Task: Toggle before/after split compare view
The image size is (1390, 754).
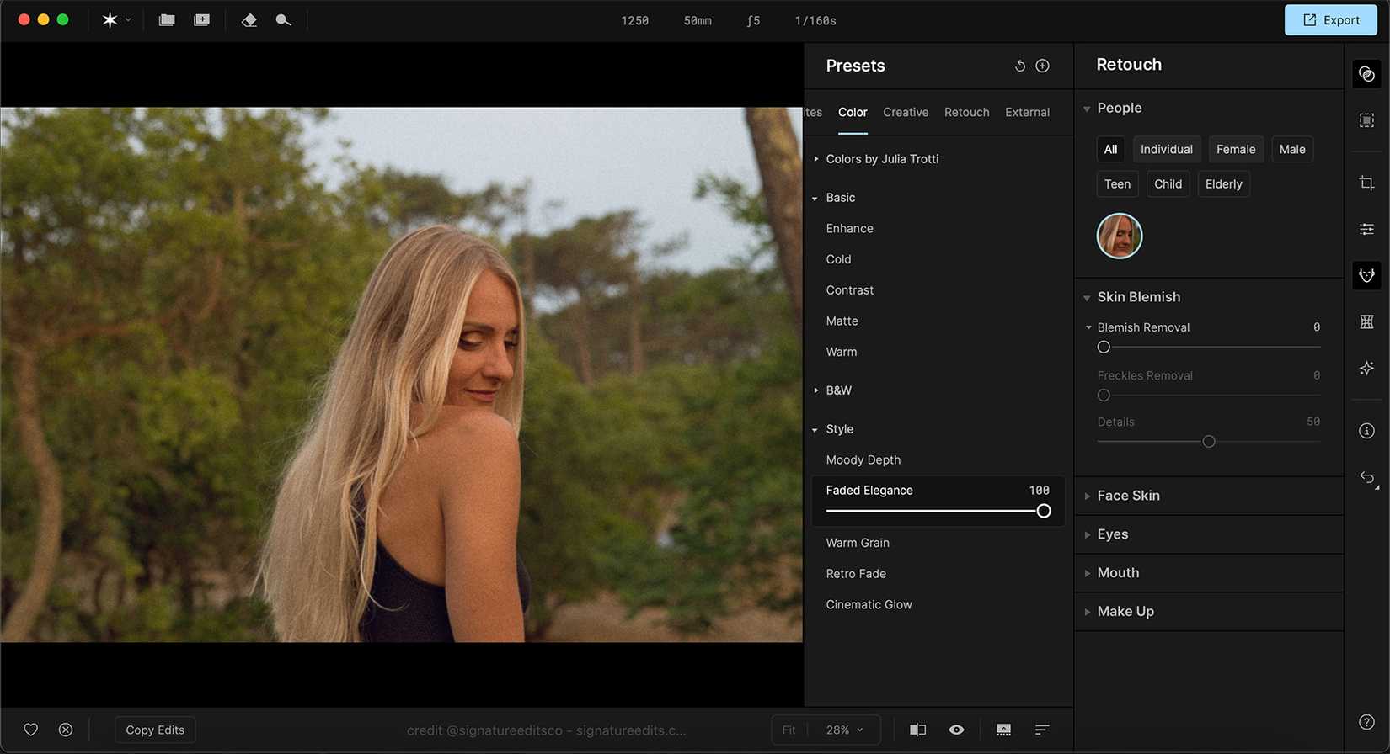Action: click(917, 730)
